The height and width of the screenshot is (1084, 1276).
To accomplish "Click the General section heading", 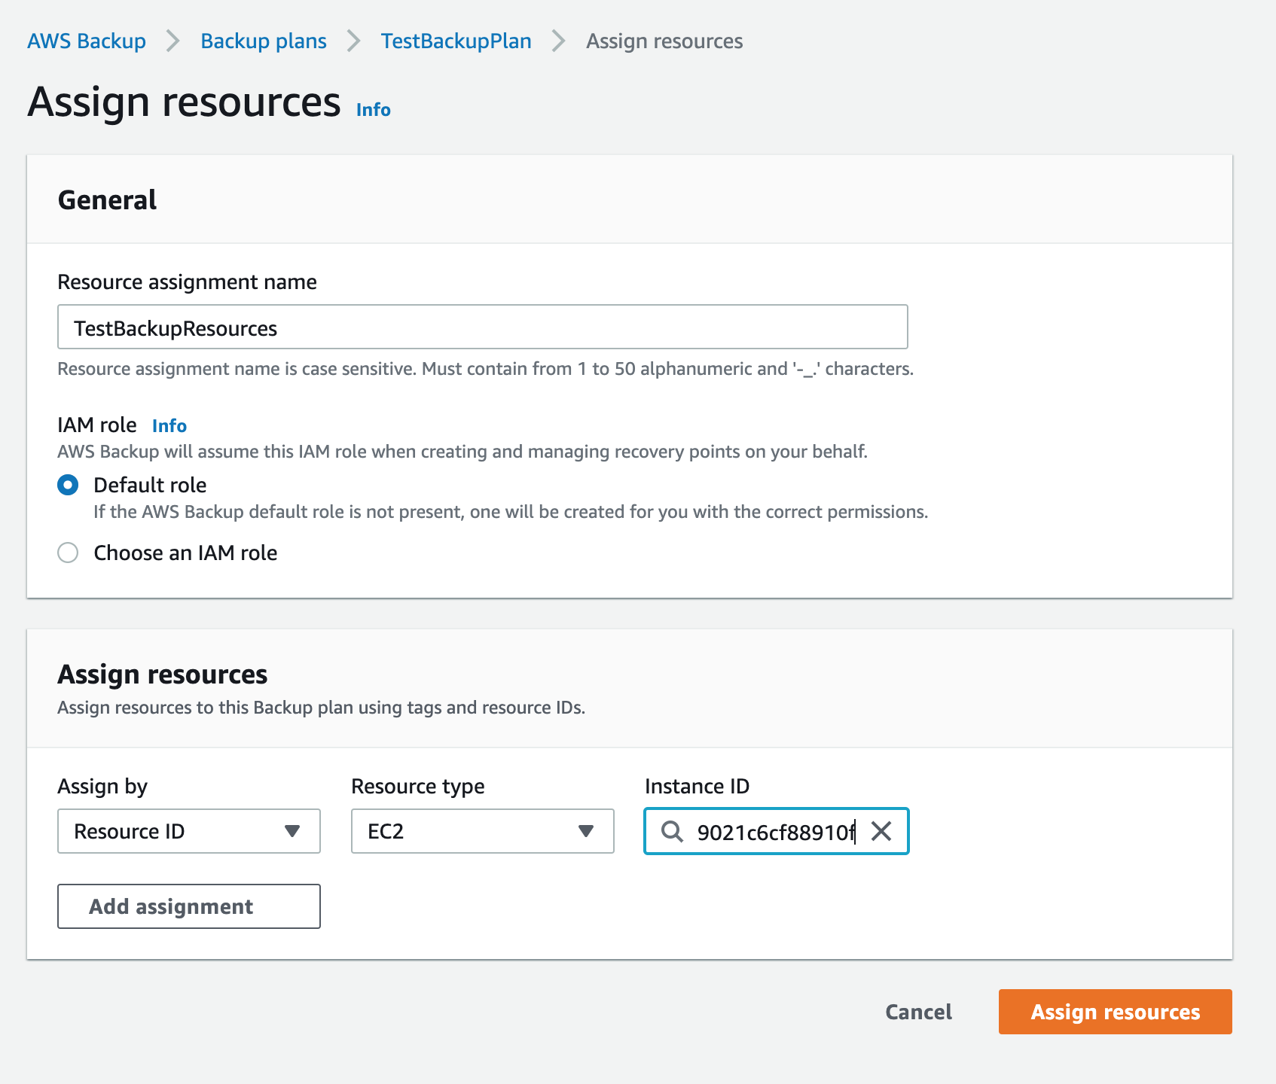I will [x=107, y=199].
